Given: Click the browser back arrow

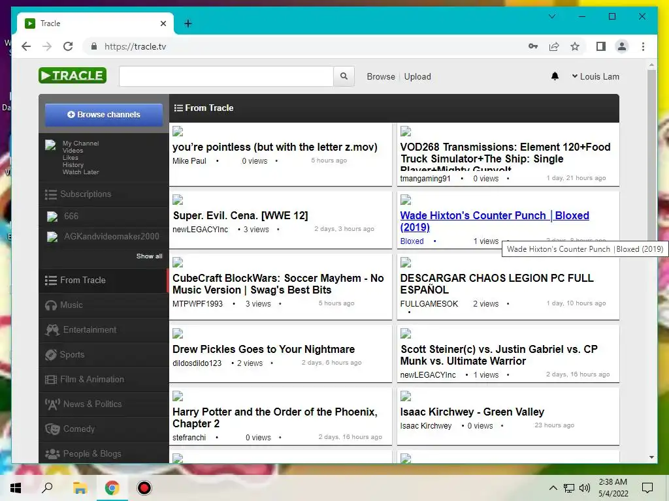Looking at the screenshot, I should (26, 46).
